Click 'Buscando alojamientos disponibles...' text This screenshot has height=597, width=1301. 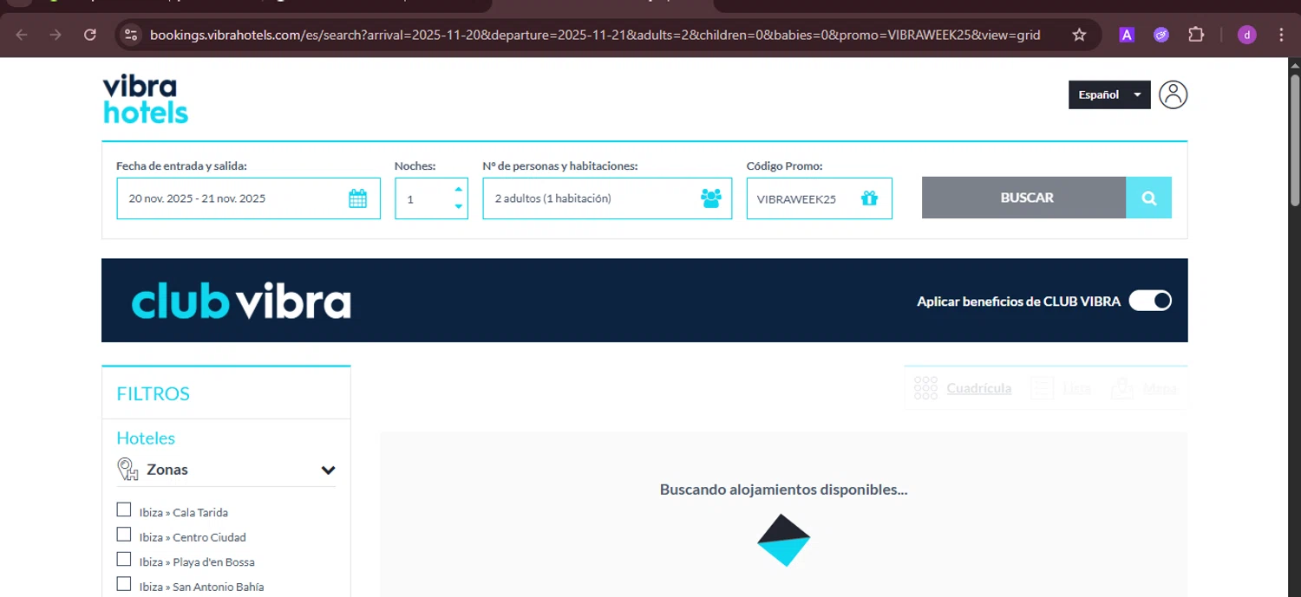783,490
